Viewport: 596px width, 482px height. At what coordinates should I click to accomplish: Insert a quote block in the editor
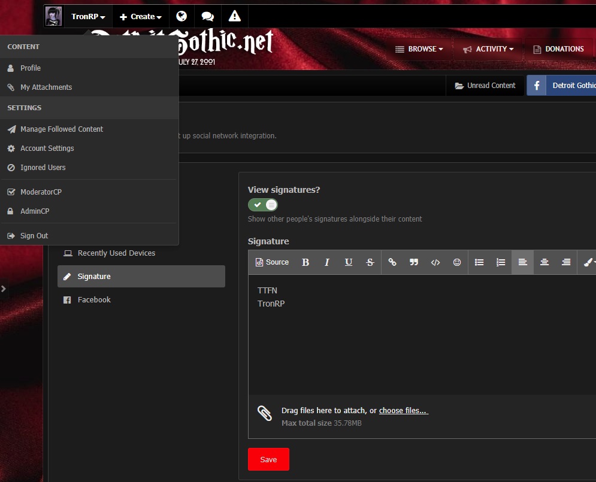(414, 262)
